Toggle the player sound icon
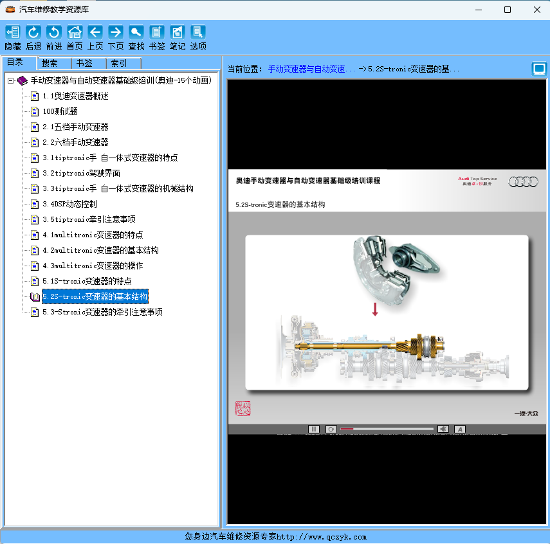Screen dimensions: 550x544 pos(443,429)
